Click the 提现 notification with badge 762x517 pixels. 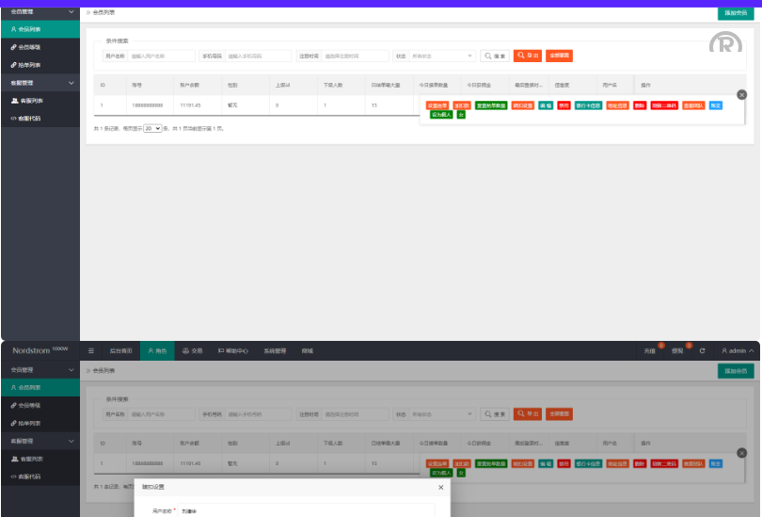coord(677,351)
